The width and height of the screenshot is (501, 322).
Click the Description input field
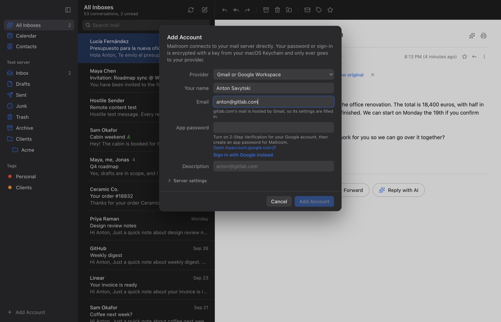tap(274, 166)
